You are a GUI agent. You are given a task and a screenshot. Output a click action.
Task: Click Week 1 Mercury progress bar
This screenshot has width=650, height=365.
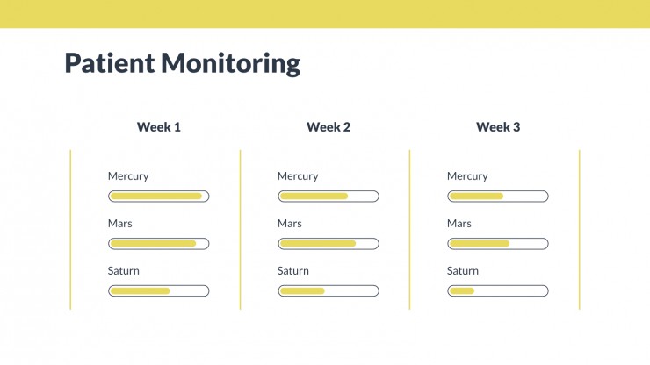click(x=159, y=196)
